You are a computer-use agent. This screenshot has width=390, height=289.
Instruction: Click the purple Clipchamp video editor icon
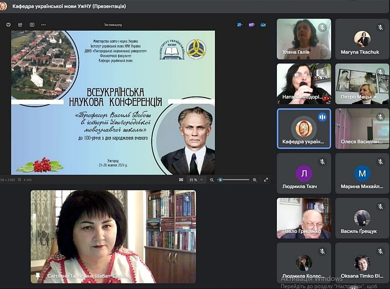pos(252,24)
